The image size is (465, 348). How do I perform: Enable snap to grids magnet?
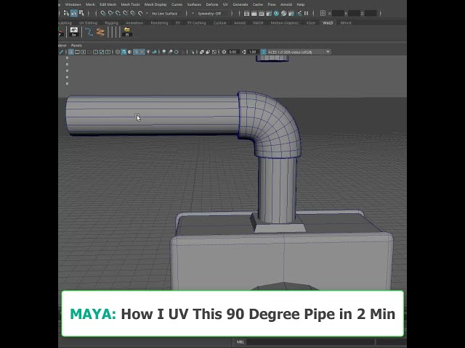pos(103,13)
